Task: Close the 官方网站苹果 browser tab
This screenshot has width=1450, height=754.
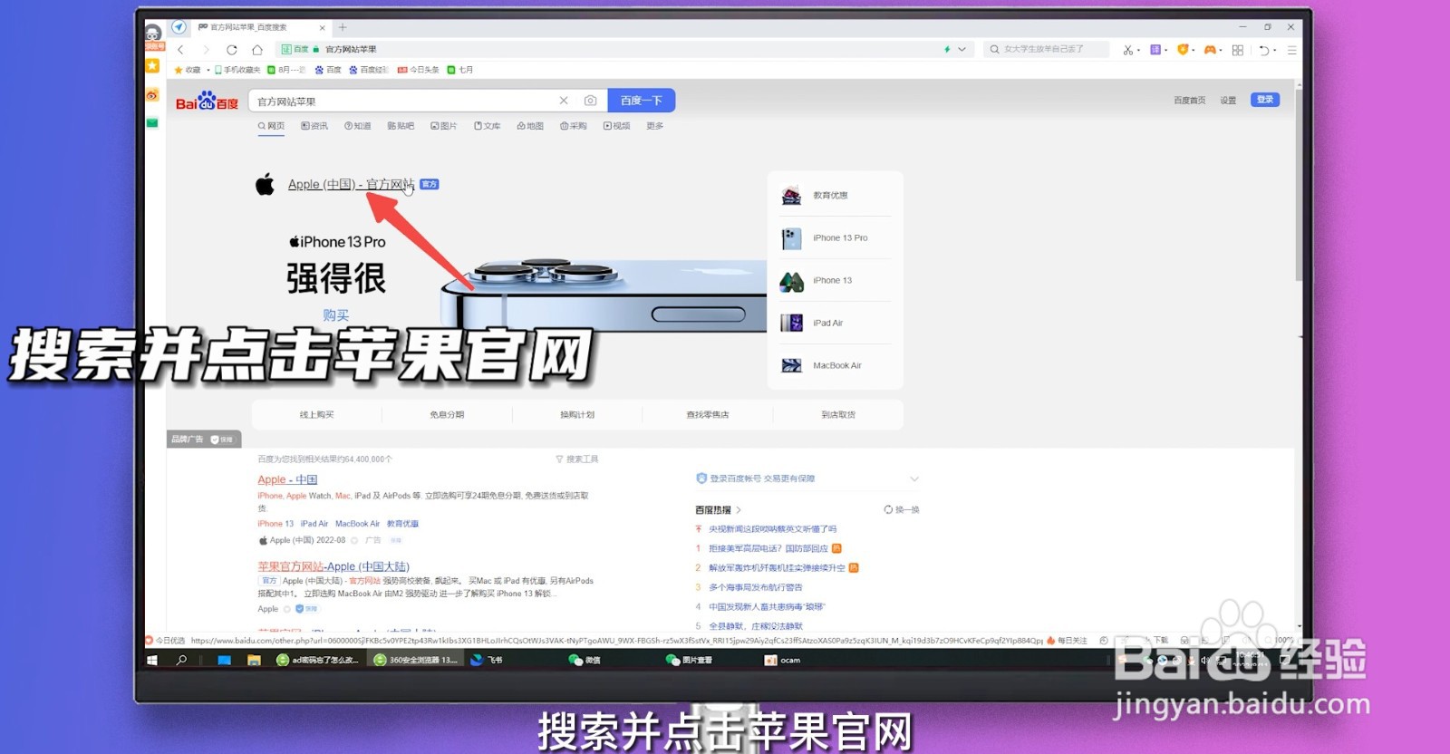Action: [x=322, y=27]
